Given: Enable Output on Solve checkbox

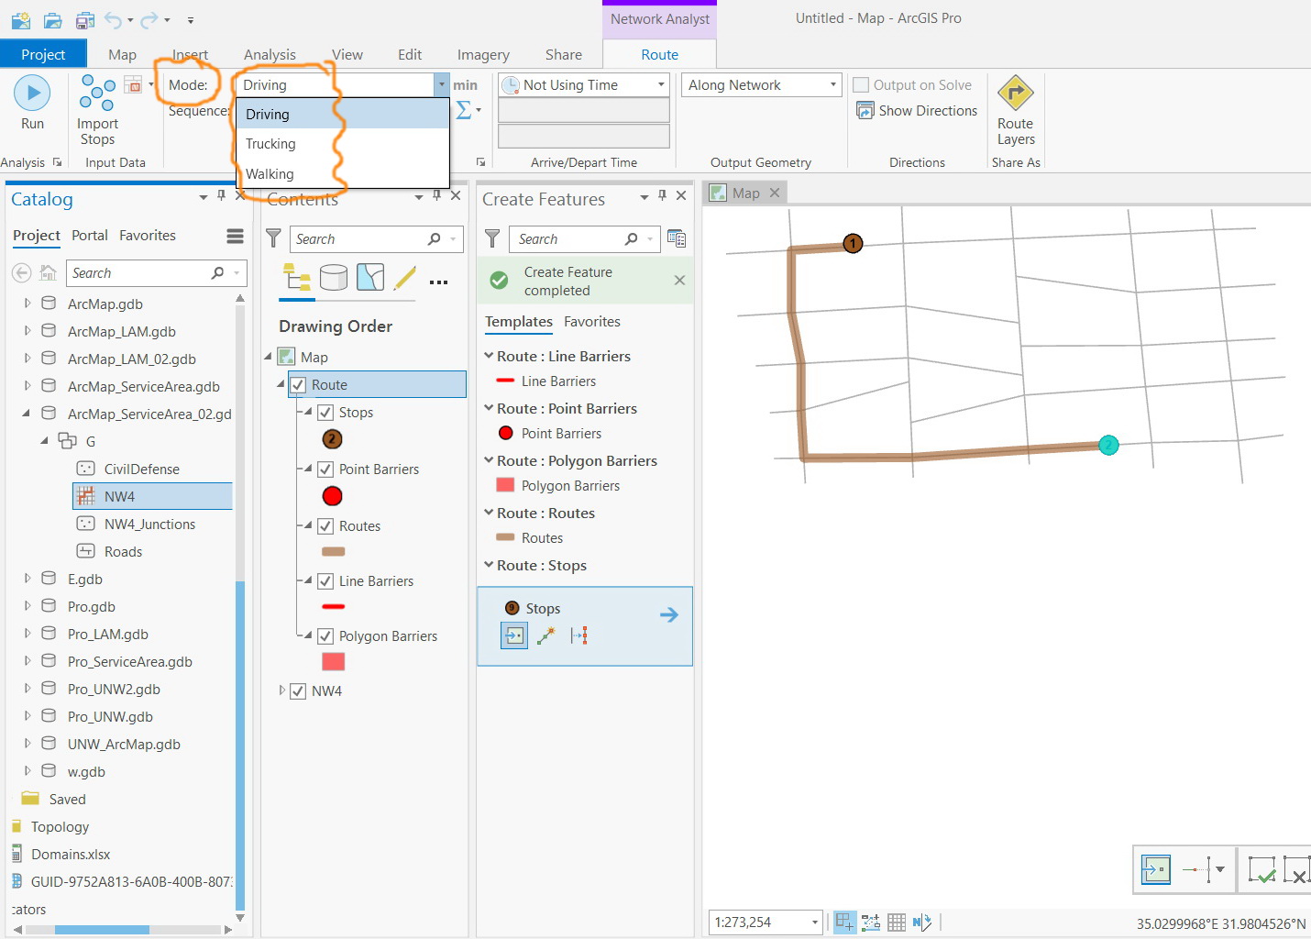Looking at the screenshot, I should point(861,85).
